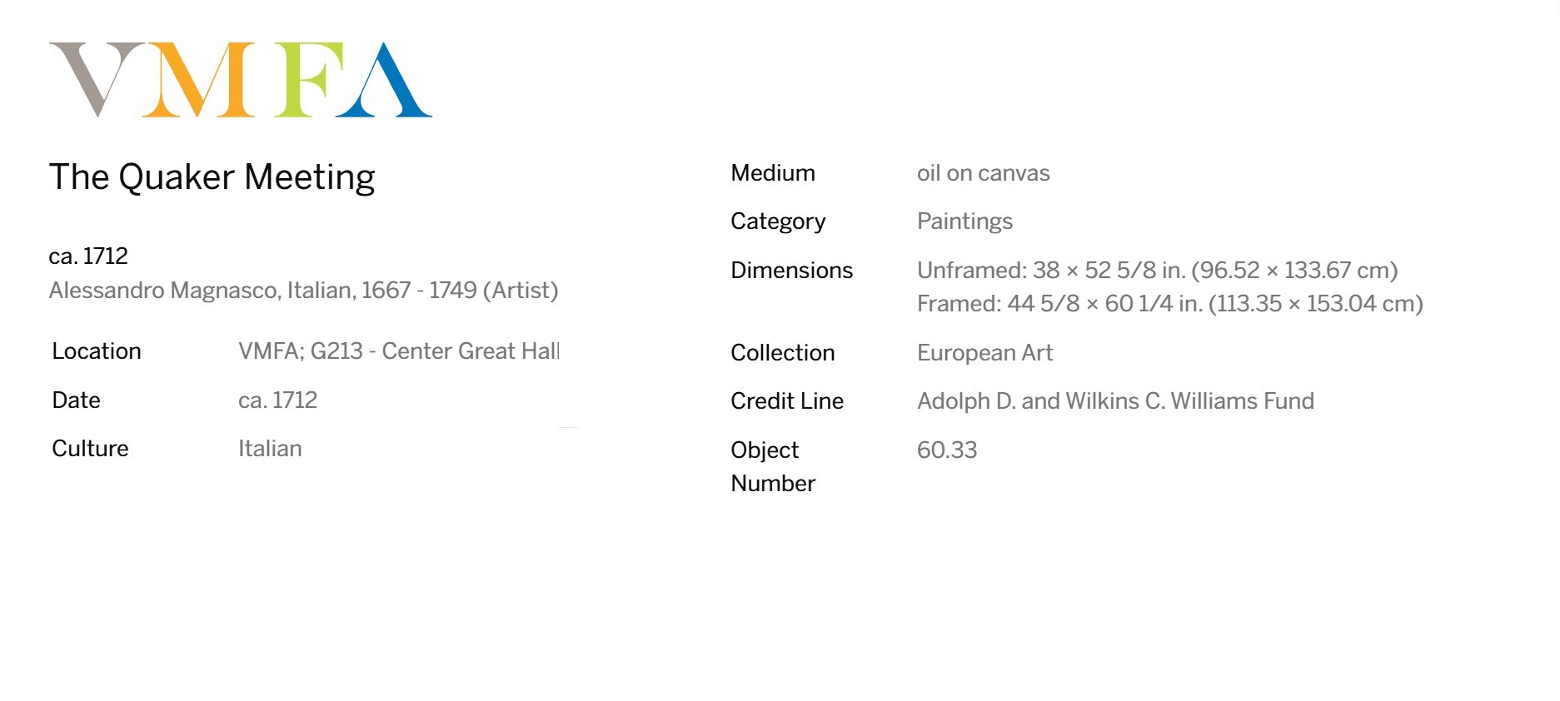
Task: Click the Object Number label
Action: (x=773, y=467)
